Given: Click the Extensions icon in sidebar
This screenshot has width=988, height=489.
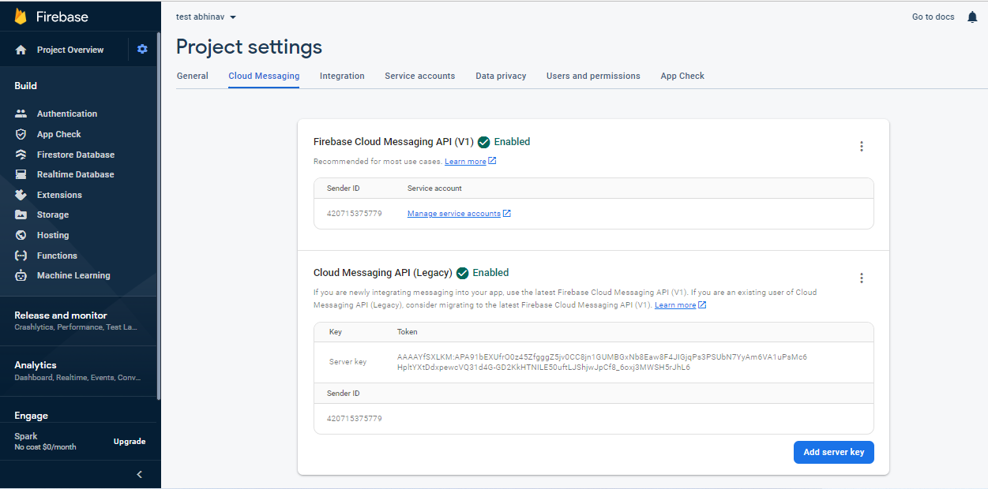Looking at the screenshot, I should point(21,195).
